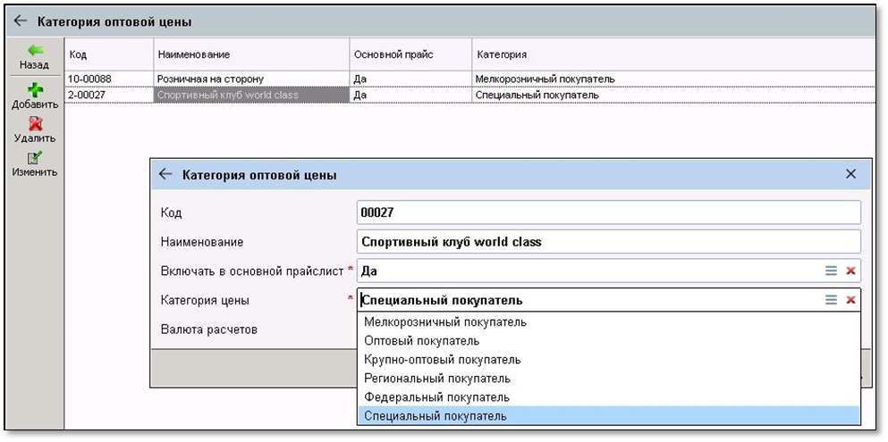Select table cell 2-00027

[x=109, y=95]
